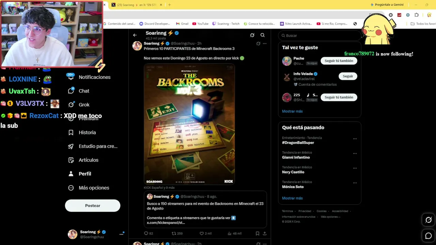Reply to the Backrooms tweet (82 comments)
The width and height of the screenshot is (436, 245).
(149, 233)
